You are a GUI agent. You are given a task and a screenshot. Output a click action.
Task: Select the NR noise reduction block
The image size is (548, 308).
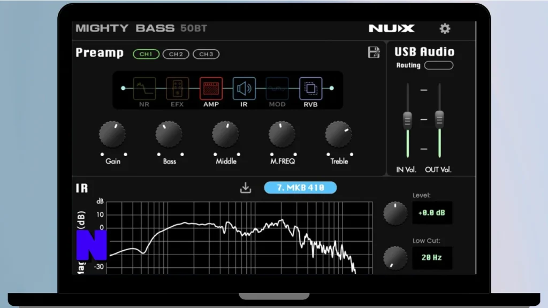[x=144, y=88]
